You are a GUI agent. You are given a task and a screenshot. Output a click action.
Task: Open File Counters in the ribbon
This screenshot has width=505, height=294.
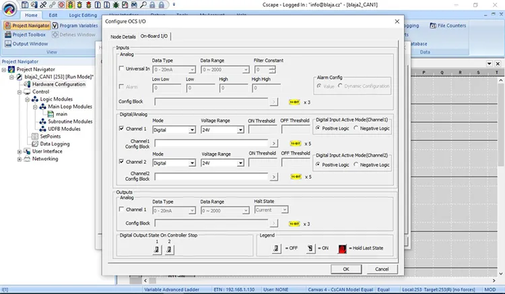click(x=447, y=26)
